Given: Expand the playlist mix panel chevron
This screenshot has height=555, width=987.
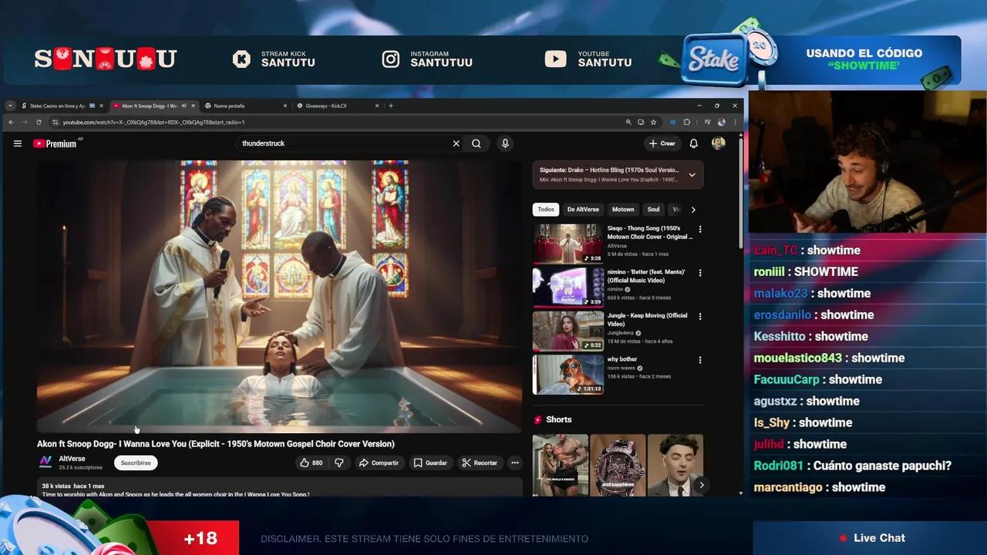Looking at the screenshot, I should click(x=692, y=175).
